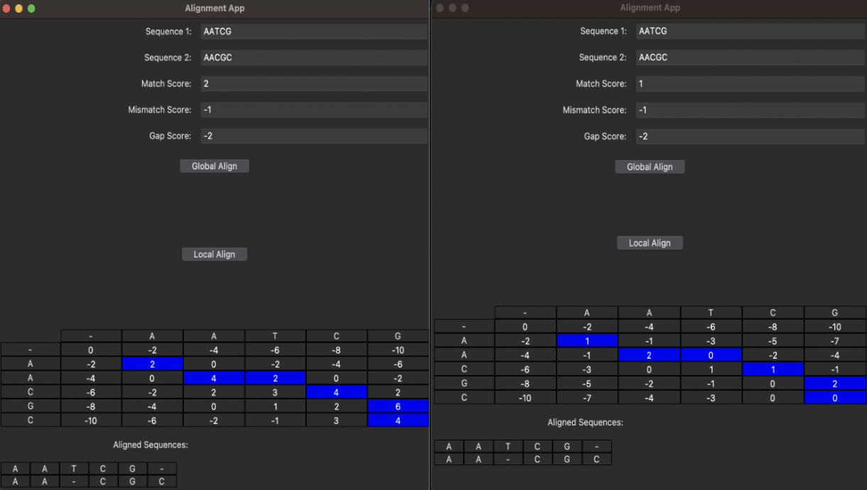Select the blue cell valued 0 in right matrix's bottom row
This screenshot has height=490, width=867.
(x=834, y=398)
